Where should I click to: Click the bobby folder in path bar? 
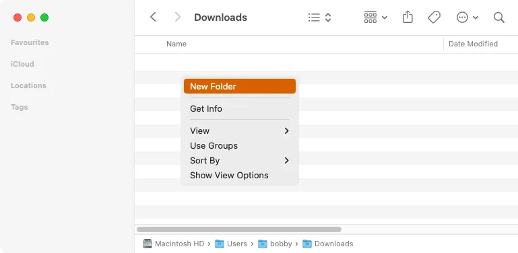point(276,244)
